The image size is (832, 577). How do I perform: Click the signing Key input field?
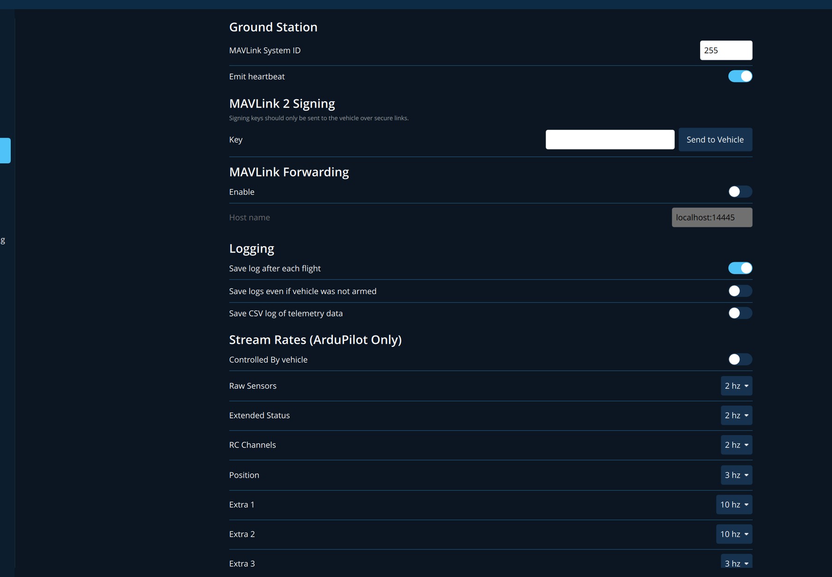click(x=610, y=140)
